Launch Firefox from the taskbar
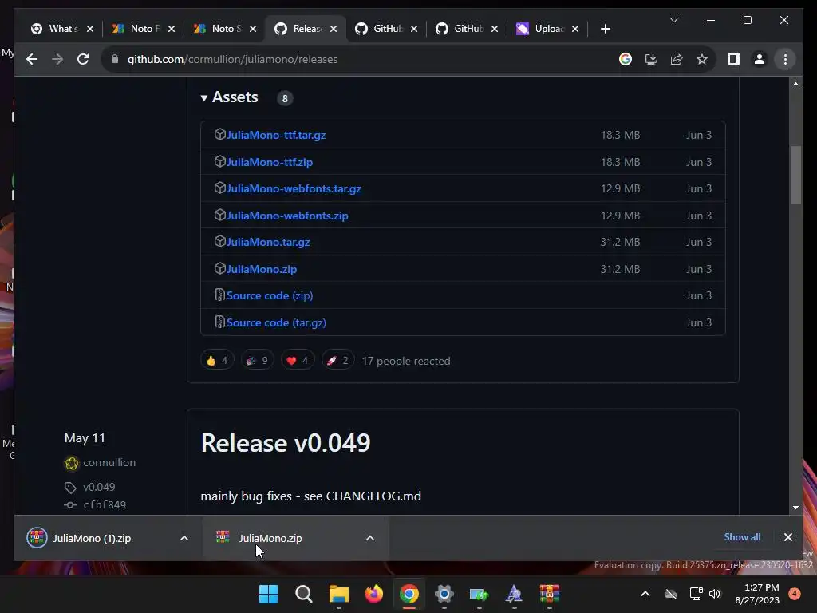 pos(373,594)
